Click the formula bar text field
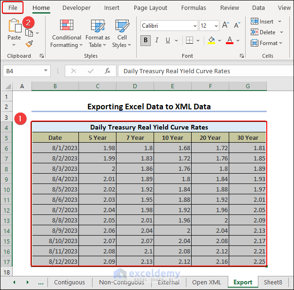The height and width of the screenshot is (290, 294). (202, 71)
